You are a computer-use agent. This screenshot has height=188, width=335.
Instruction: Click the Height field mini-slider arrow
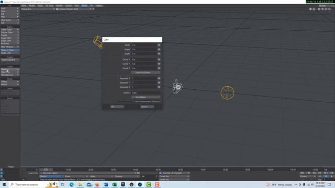click(159, 49)
